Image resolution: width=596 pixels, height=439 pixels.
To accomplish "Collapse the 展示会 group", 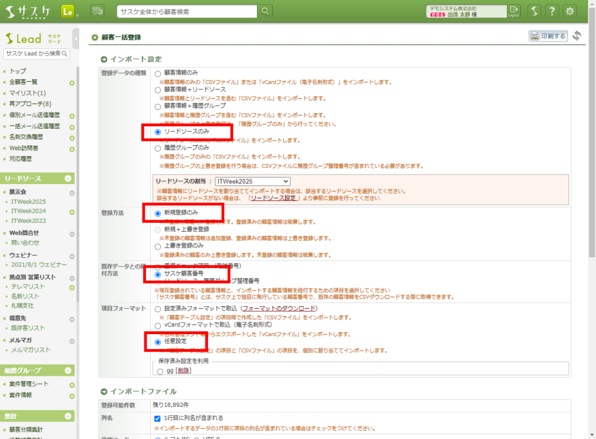I will coord(72,193).
